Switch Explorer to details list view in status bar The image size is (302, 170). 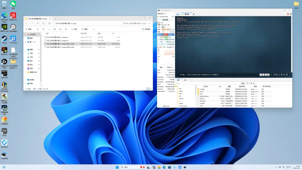pyautogui.click(x=148, y=89)
